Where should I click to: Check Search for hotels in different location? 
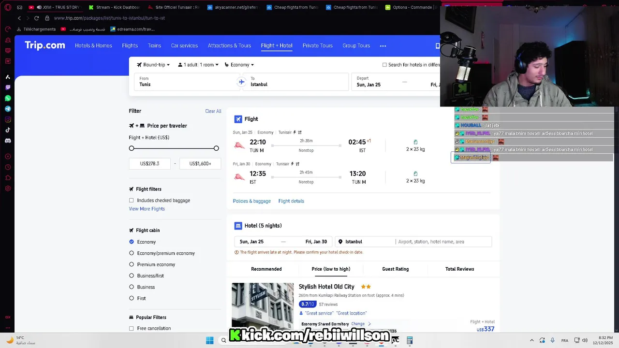click(385, 65)
